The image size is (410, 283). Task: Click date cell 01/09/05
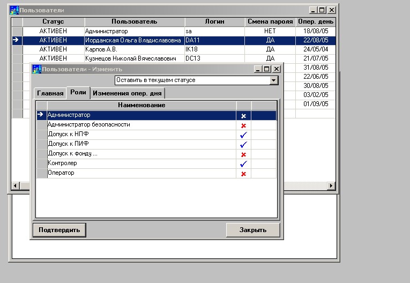coord(316,104)
